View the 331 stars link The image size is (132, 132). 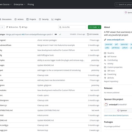tap(109, 71)
